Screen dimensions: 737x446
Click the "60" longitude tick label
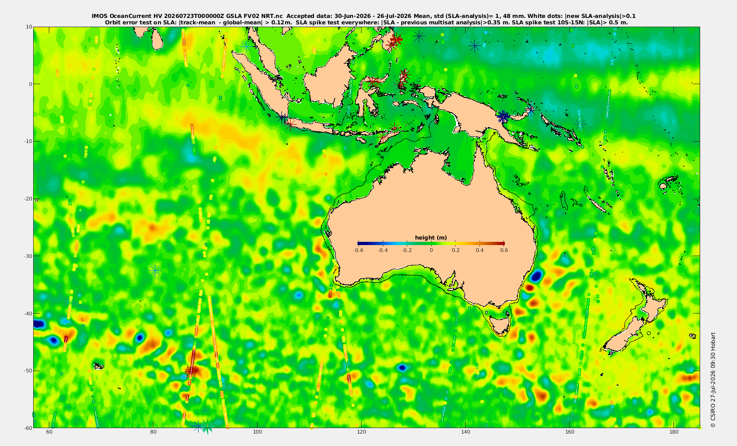tap(49, 432)
